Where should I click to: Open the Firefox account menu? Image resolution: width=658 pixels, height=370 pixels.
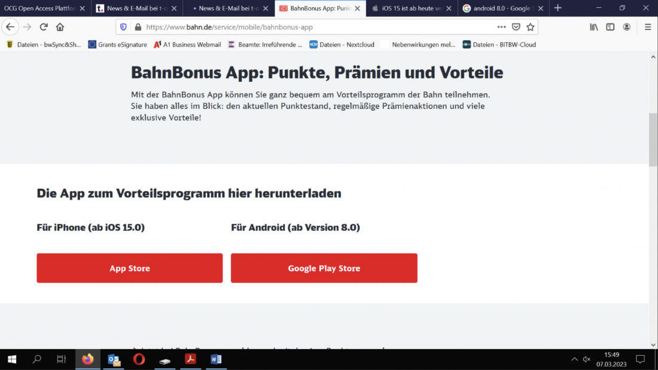point(626,27)
